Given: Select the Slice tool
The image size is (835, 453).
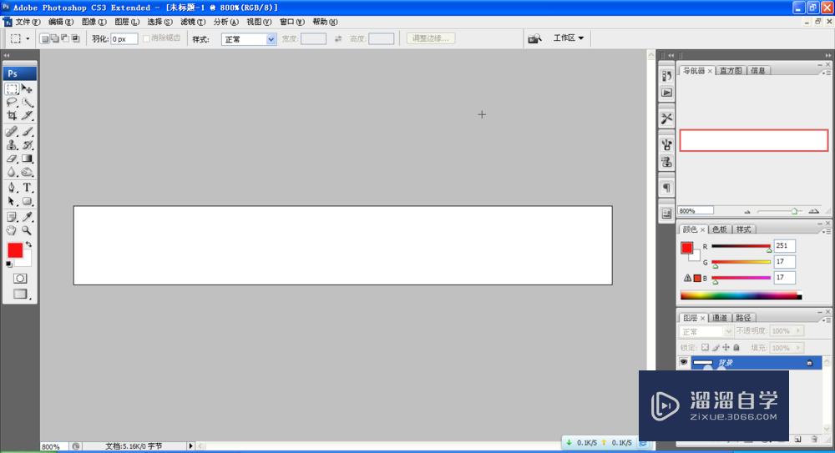Looking at the screenshot, I should 28,115.
